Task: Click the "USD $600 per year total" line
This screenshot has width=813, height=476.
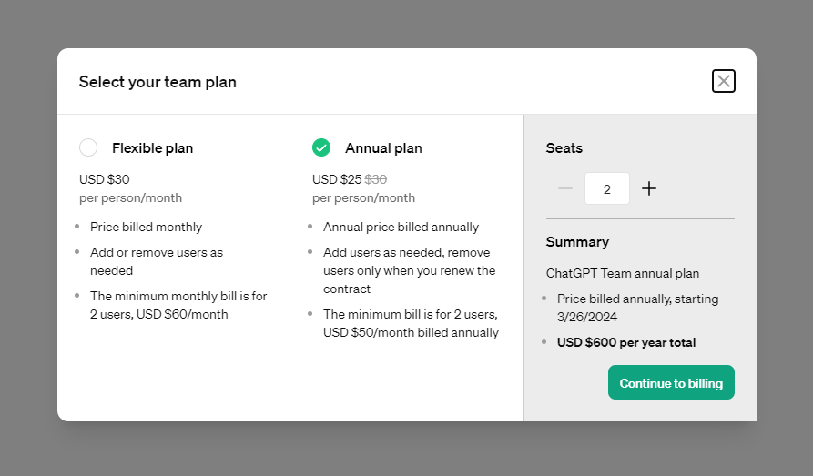Action: 625,342
